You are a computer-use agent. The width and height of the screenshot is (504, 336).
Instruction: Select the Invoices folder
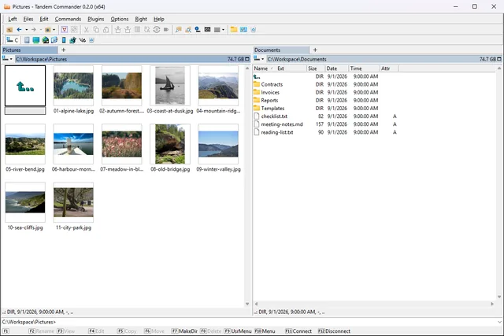coord(270,93)
